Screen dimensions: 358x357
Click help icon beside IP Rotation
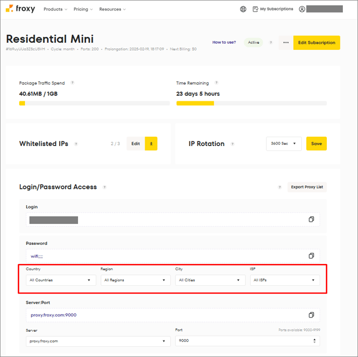tap(233, 144)
